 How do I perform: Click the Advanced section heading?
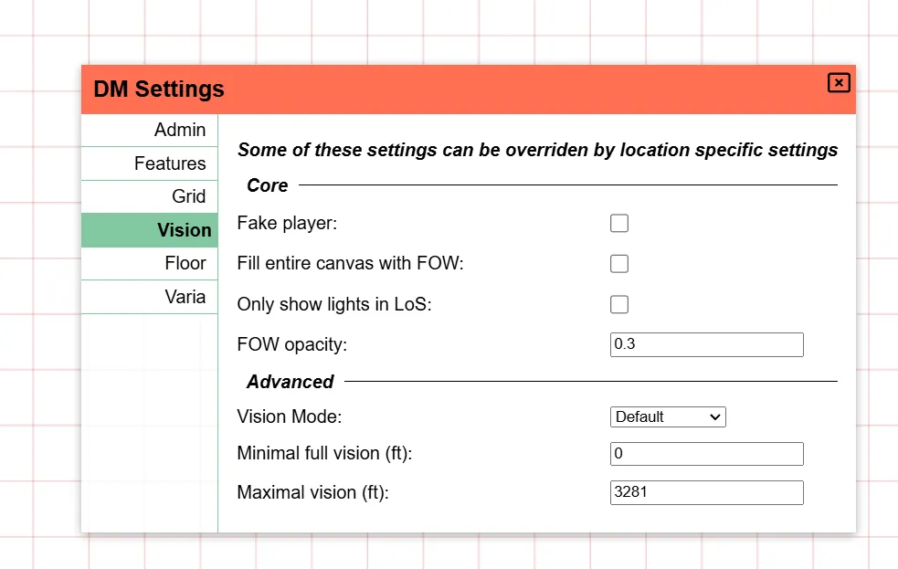[x=290, y=382]
